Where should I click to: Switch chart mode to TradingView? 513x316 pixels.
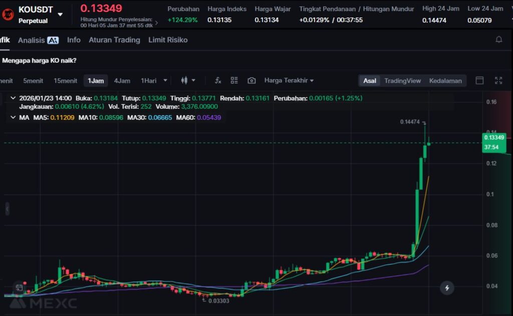point(402,81)
